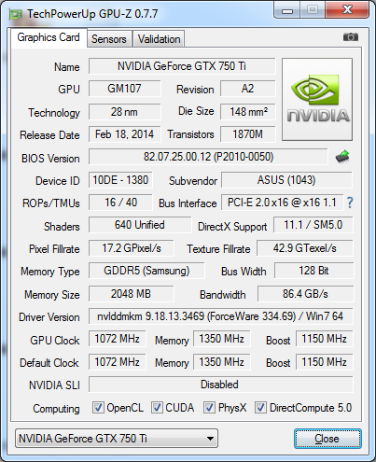The width and height of the screenshot is (376, 462).
Task: Switch to the Sensors tab
Action: pos(109,39)
